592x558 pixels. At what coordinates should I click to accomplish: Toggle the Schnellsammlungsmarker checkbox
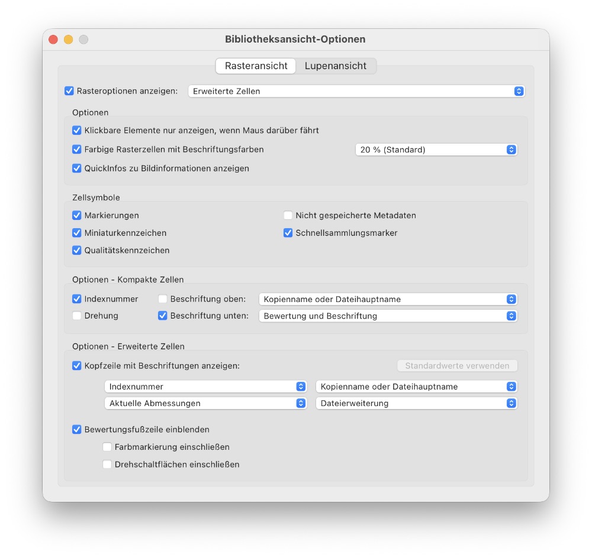pyautogui.click(x=288, y=233)
